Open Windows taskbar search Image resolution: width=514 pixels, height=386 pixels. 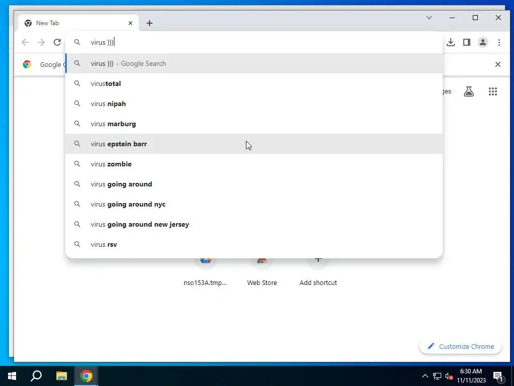36,376
